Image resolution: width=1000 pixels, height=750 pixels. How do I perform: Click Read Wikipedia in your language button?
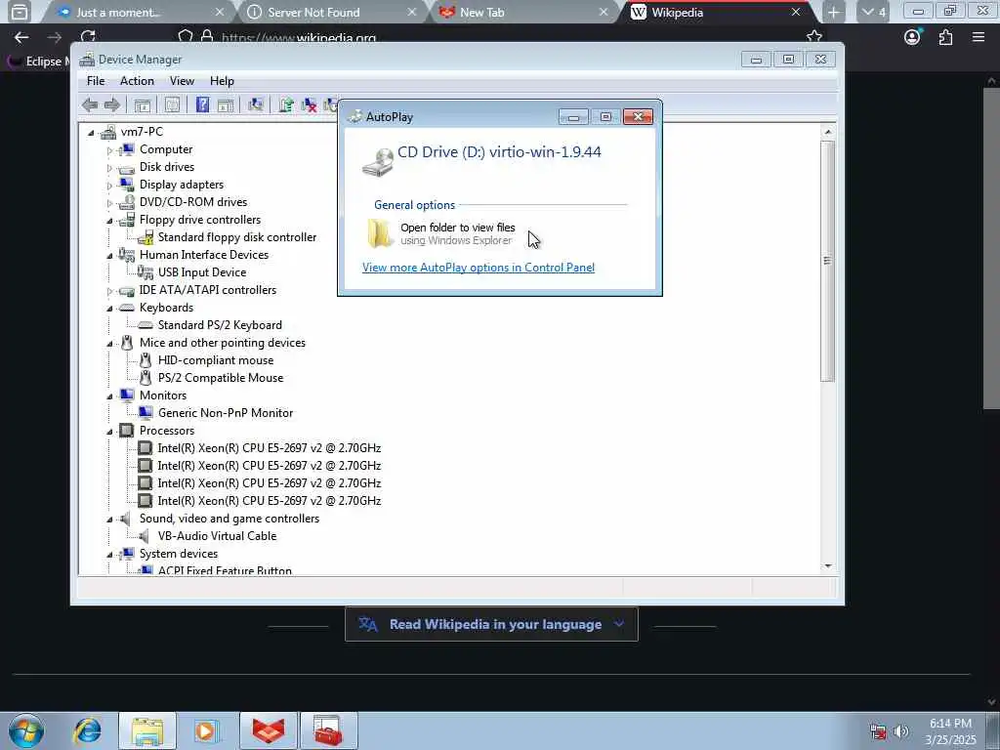(x=491, y=624)
